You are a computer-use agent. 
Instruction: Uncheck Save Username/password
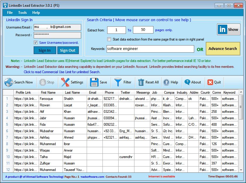[36, 43]
